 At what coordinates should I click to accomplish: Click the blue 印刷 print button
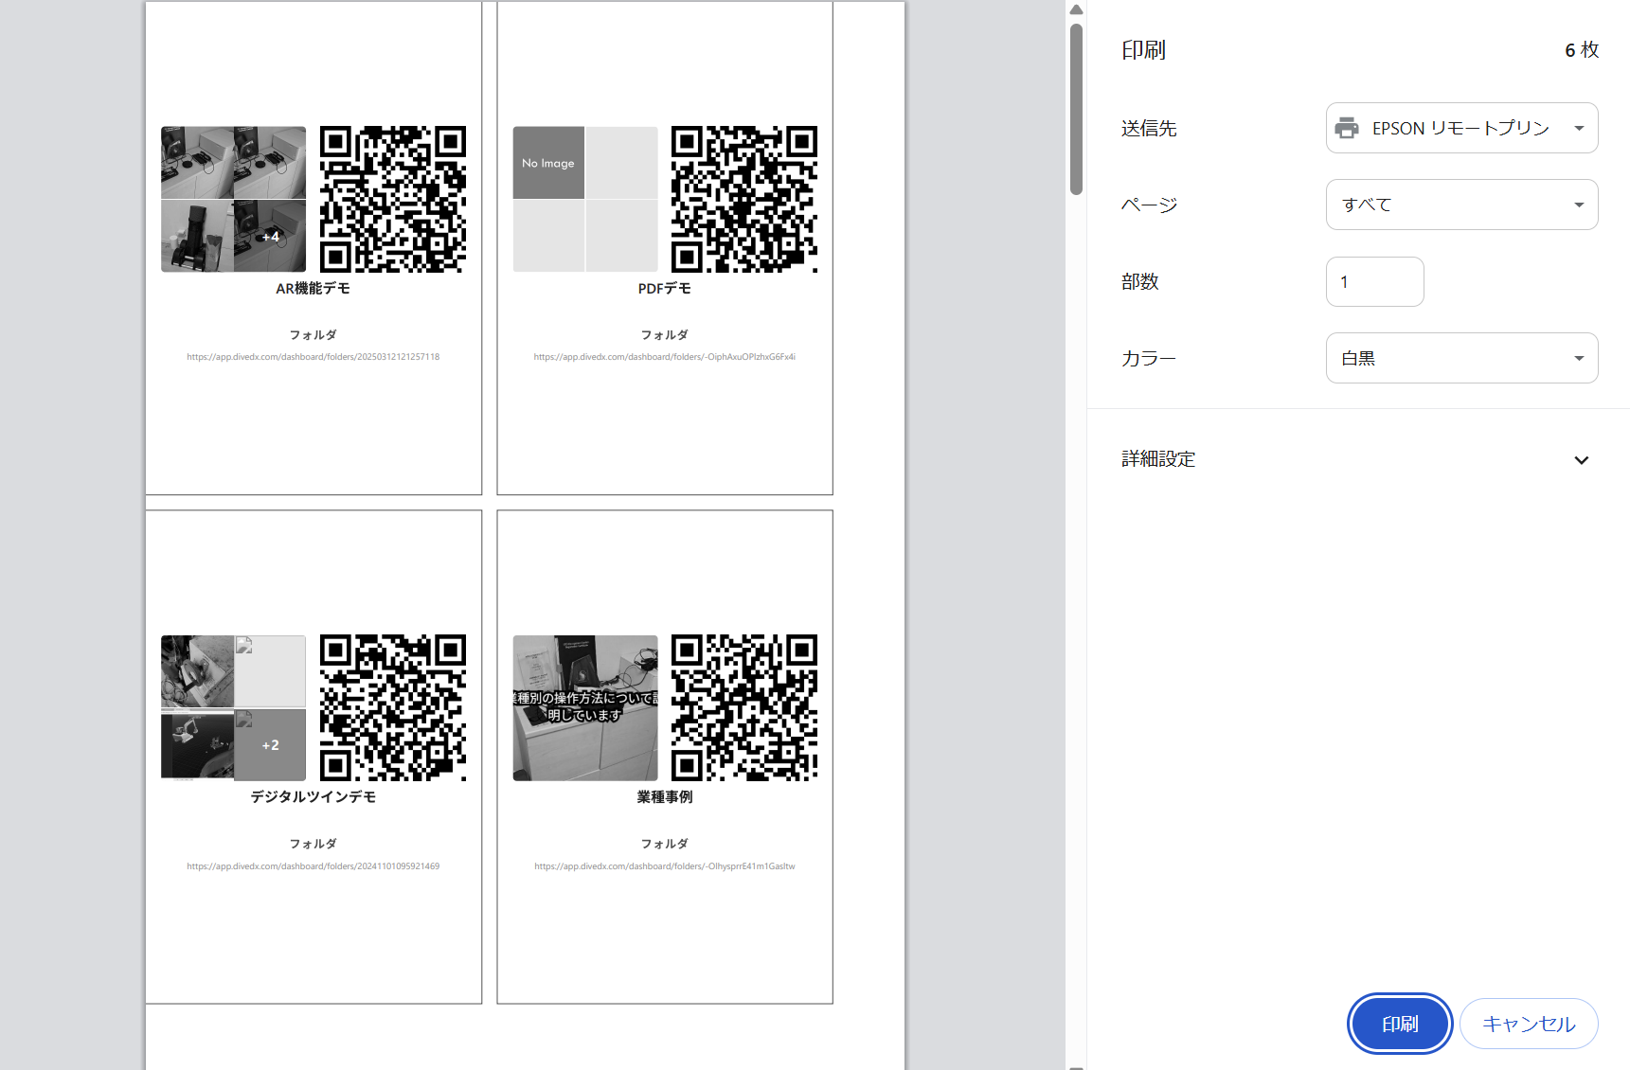coord(1400,1024)
